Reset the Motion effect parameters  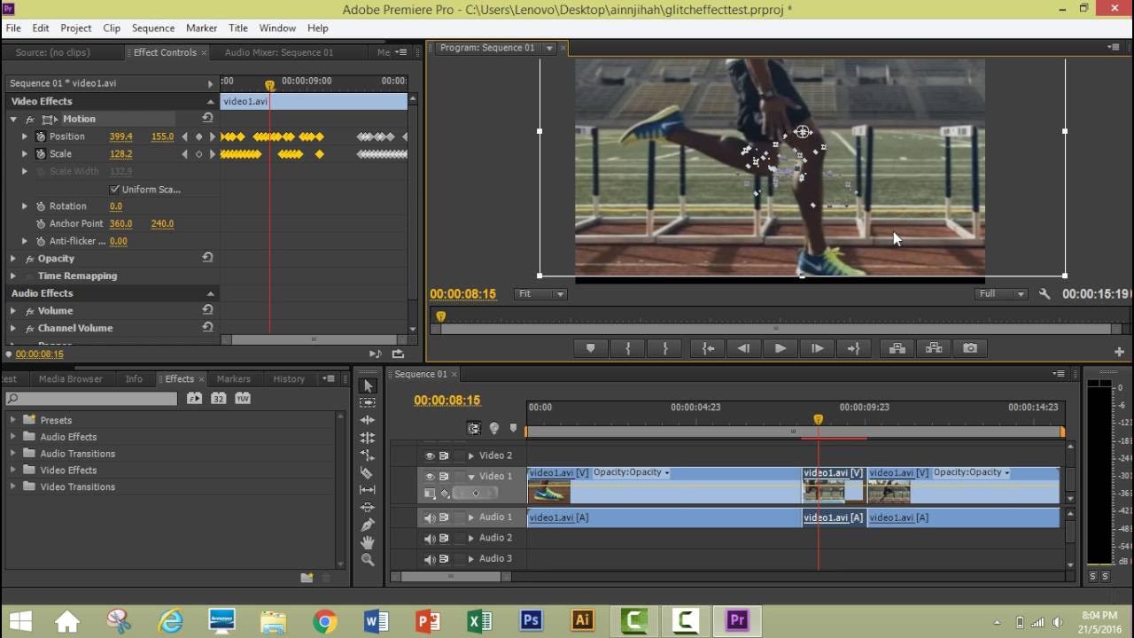(x=207, y=118)
